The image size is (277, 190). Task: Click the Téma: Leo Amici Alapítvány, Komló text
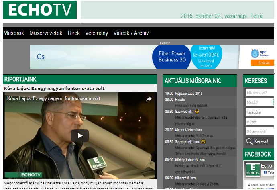[x=201, y=154]
